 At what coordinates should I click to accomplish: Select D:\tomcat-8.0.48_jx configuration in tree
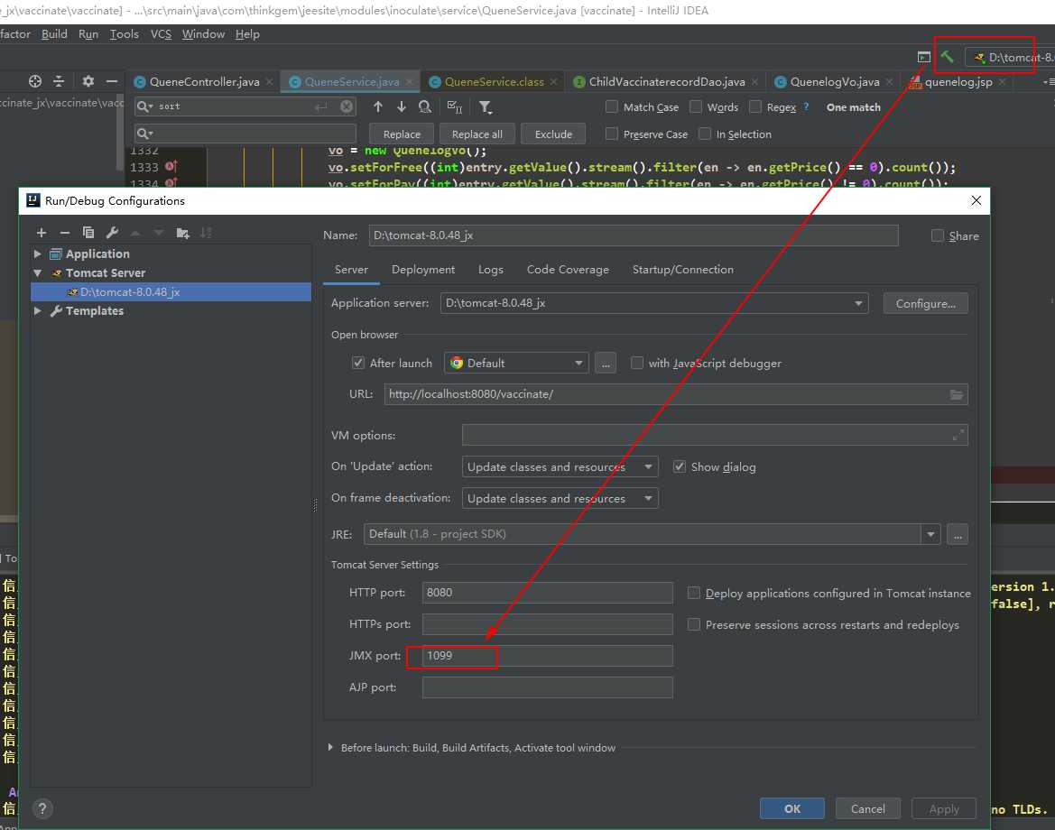click(171, 292)
